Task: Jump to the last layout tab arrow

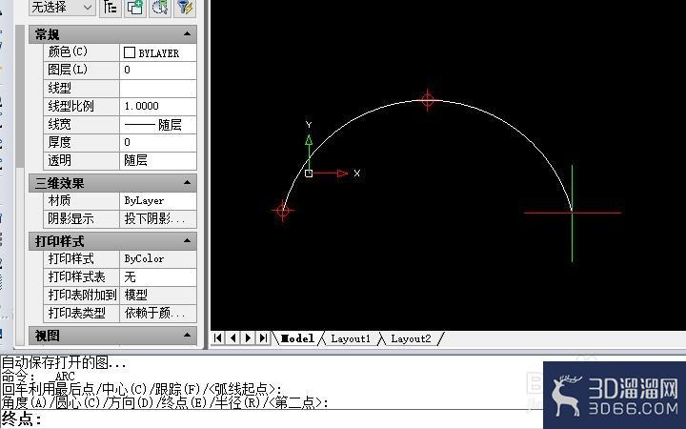Action: click(x=263, y=337)
